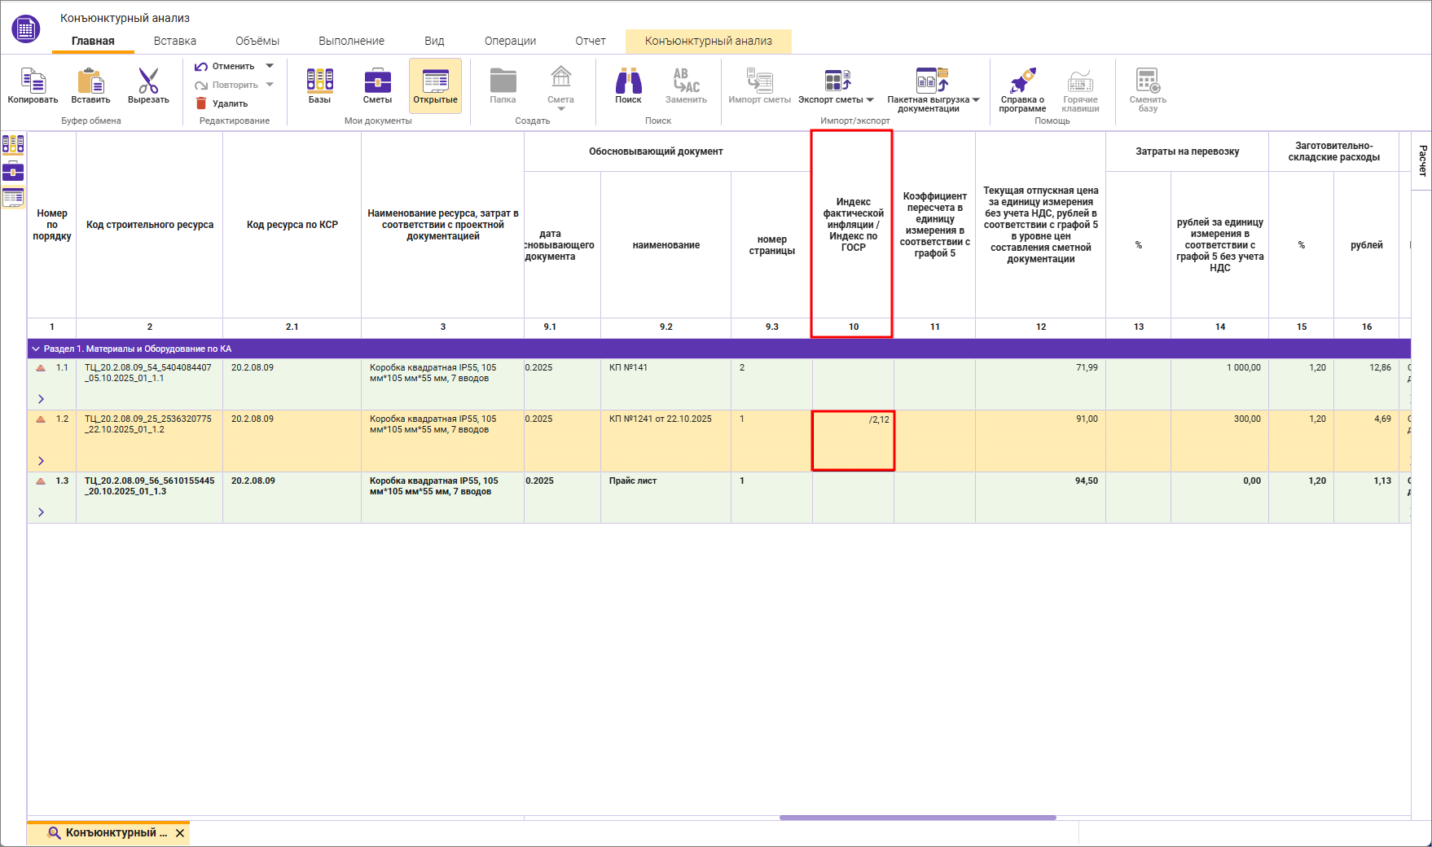Switch to the Вставка ribbon tab

tap(174, 41)
